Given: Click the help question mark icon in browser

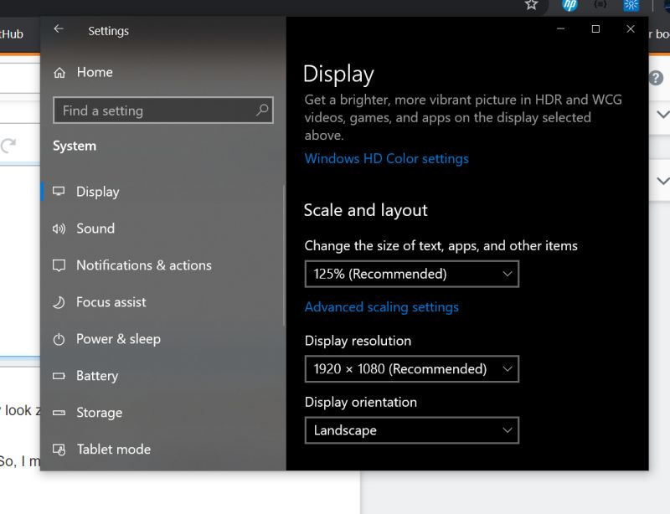Looking at the screenshot, I should pyautogui.click(x=656, y=78).
